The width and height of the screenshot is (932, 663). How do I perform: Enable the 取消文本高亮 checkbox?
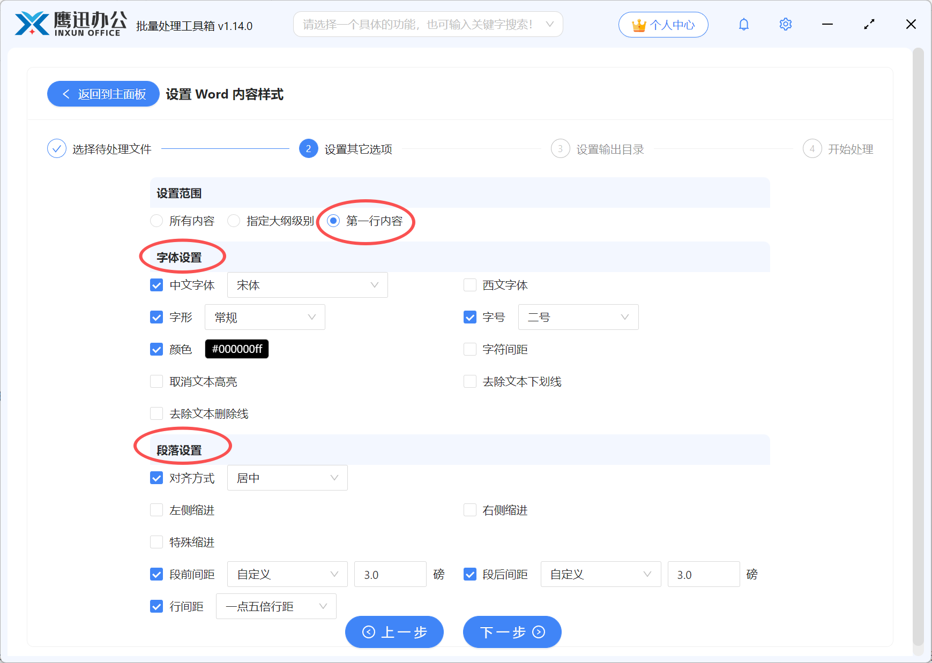pos(156,381)
